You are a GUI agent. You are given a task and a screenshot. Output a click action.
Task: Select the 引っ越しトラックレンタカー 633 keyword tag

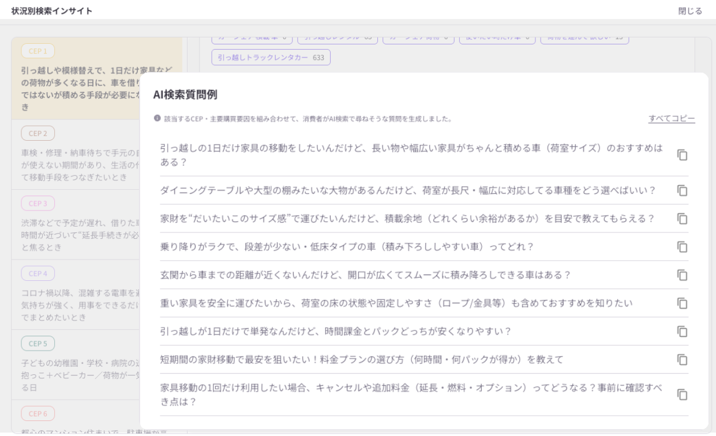[x=271, y=58]
